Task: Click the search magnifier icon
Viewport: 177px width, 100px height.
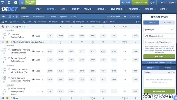Action: click(125, 17)
